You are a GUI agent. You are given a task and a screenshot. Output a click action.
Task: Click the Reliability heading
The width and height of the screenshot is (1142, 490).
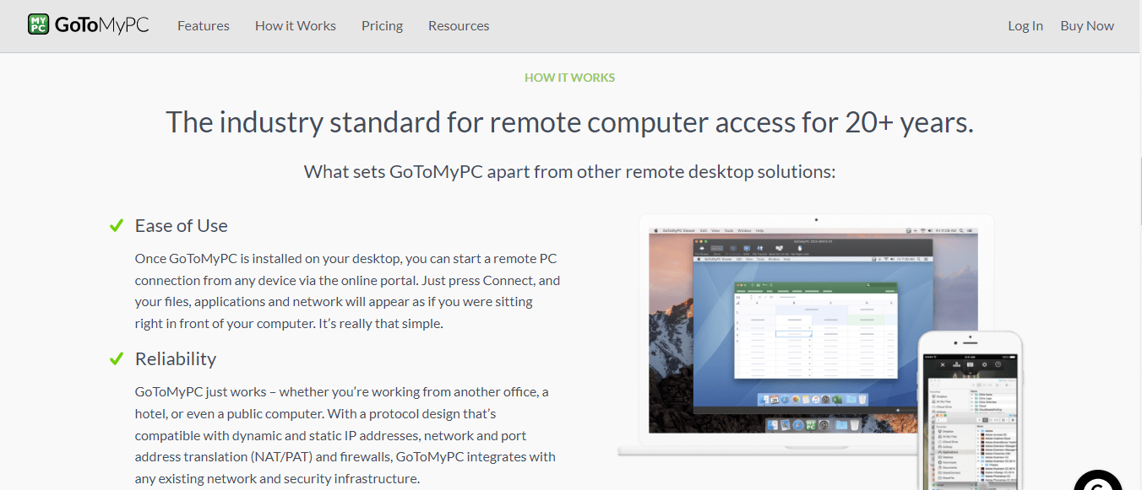pos(176,358)
